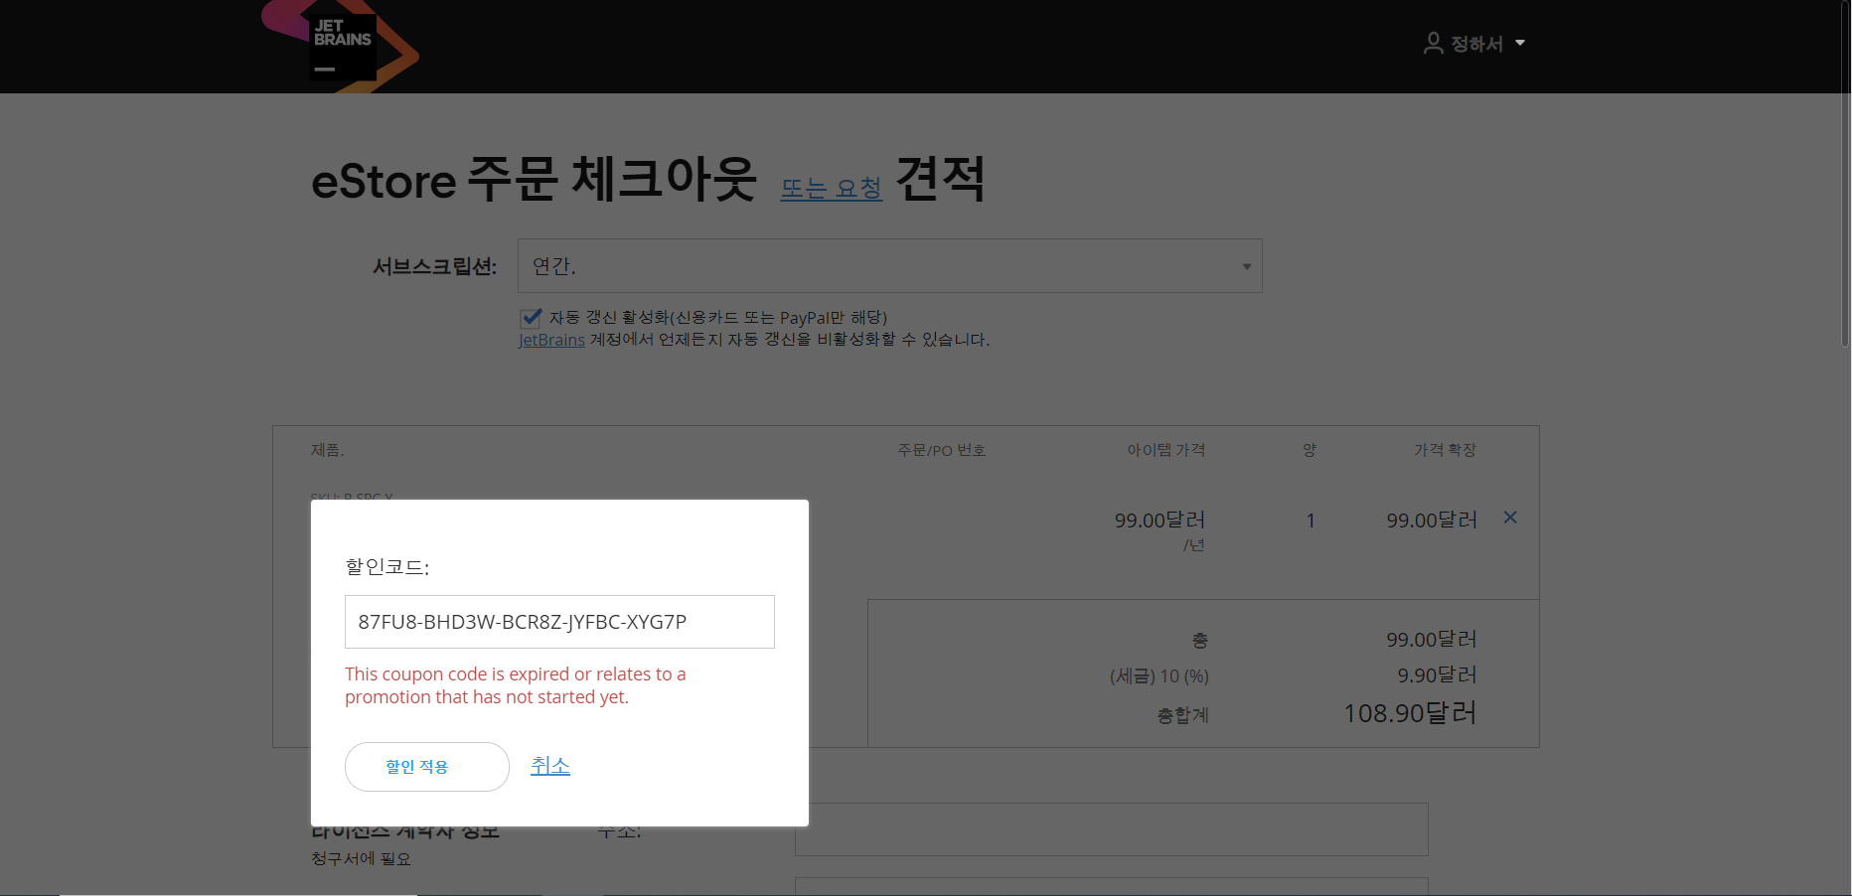
Task: Click the 청구서에 필요 text
Action: point(361,858)
